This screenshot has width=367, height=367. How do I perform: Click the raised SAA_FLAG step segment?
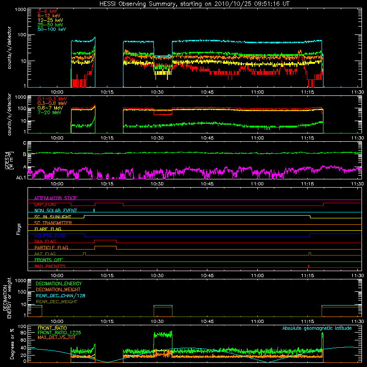[x=106, y=240]
